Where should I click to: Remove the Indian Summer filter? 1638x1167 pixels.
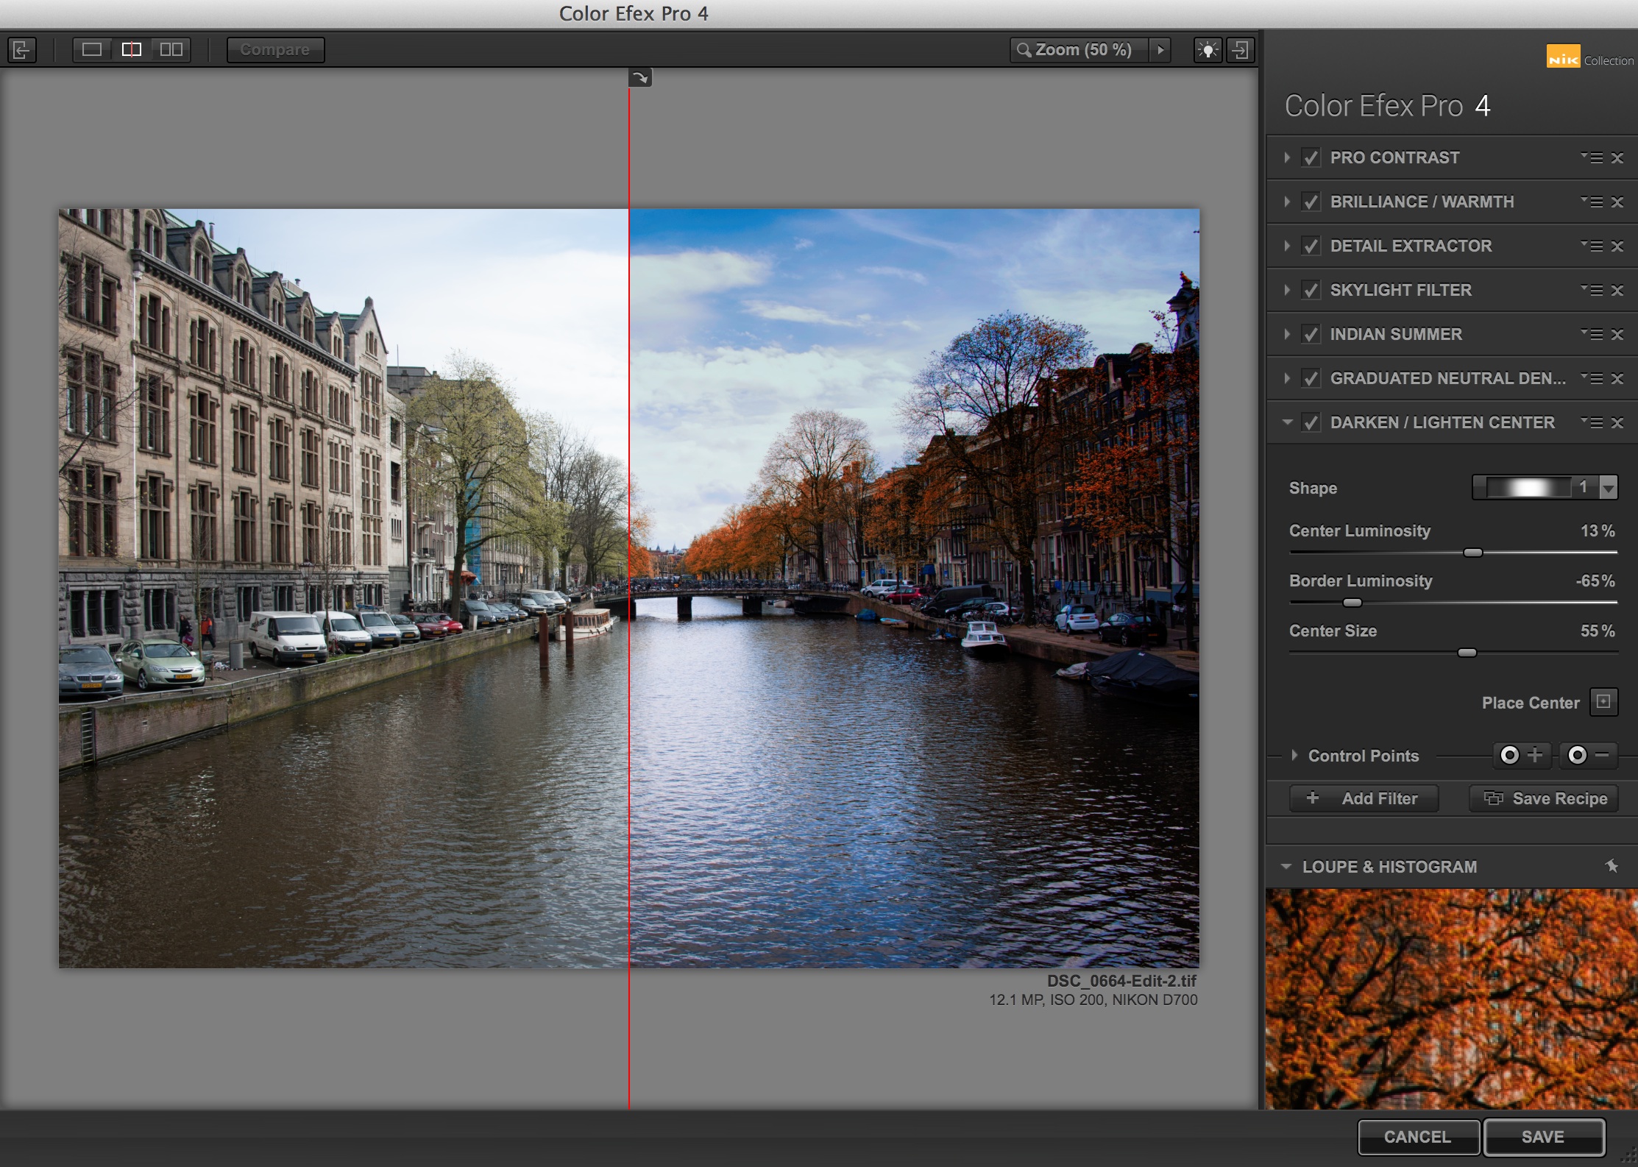1617,334
